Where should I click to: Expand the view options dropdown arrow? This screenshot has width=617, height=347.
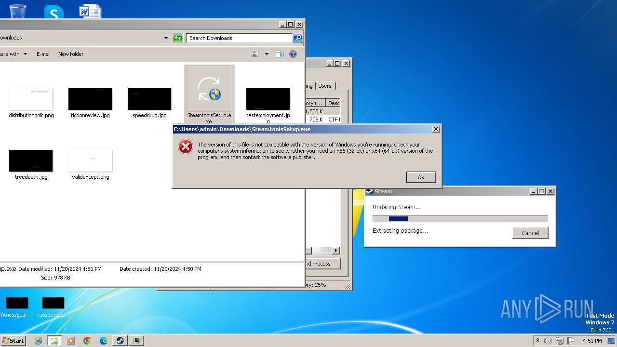coord(267,54)
